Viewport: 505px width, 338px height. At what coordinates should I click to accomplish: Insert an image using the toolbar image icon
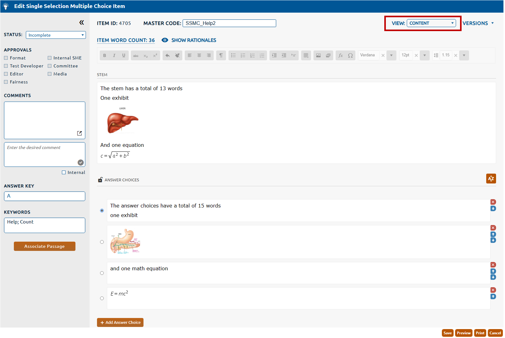click(318, 55)
